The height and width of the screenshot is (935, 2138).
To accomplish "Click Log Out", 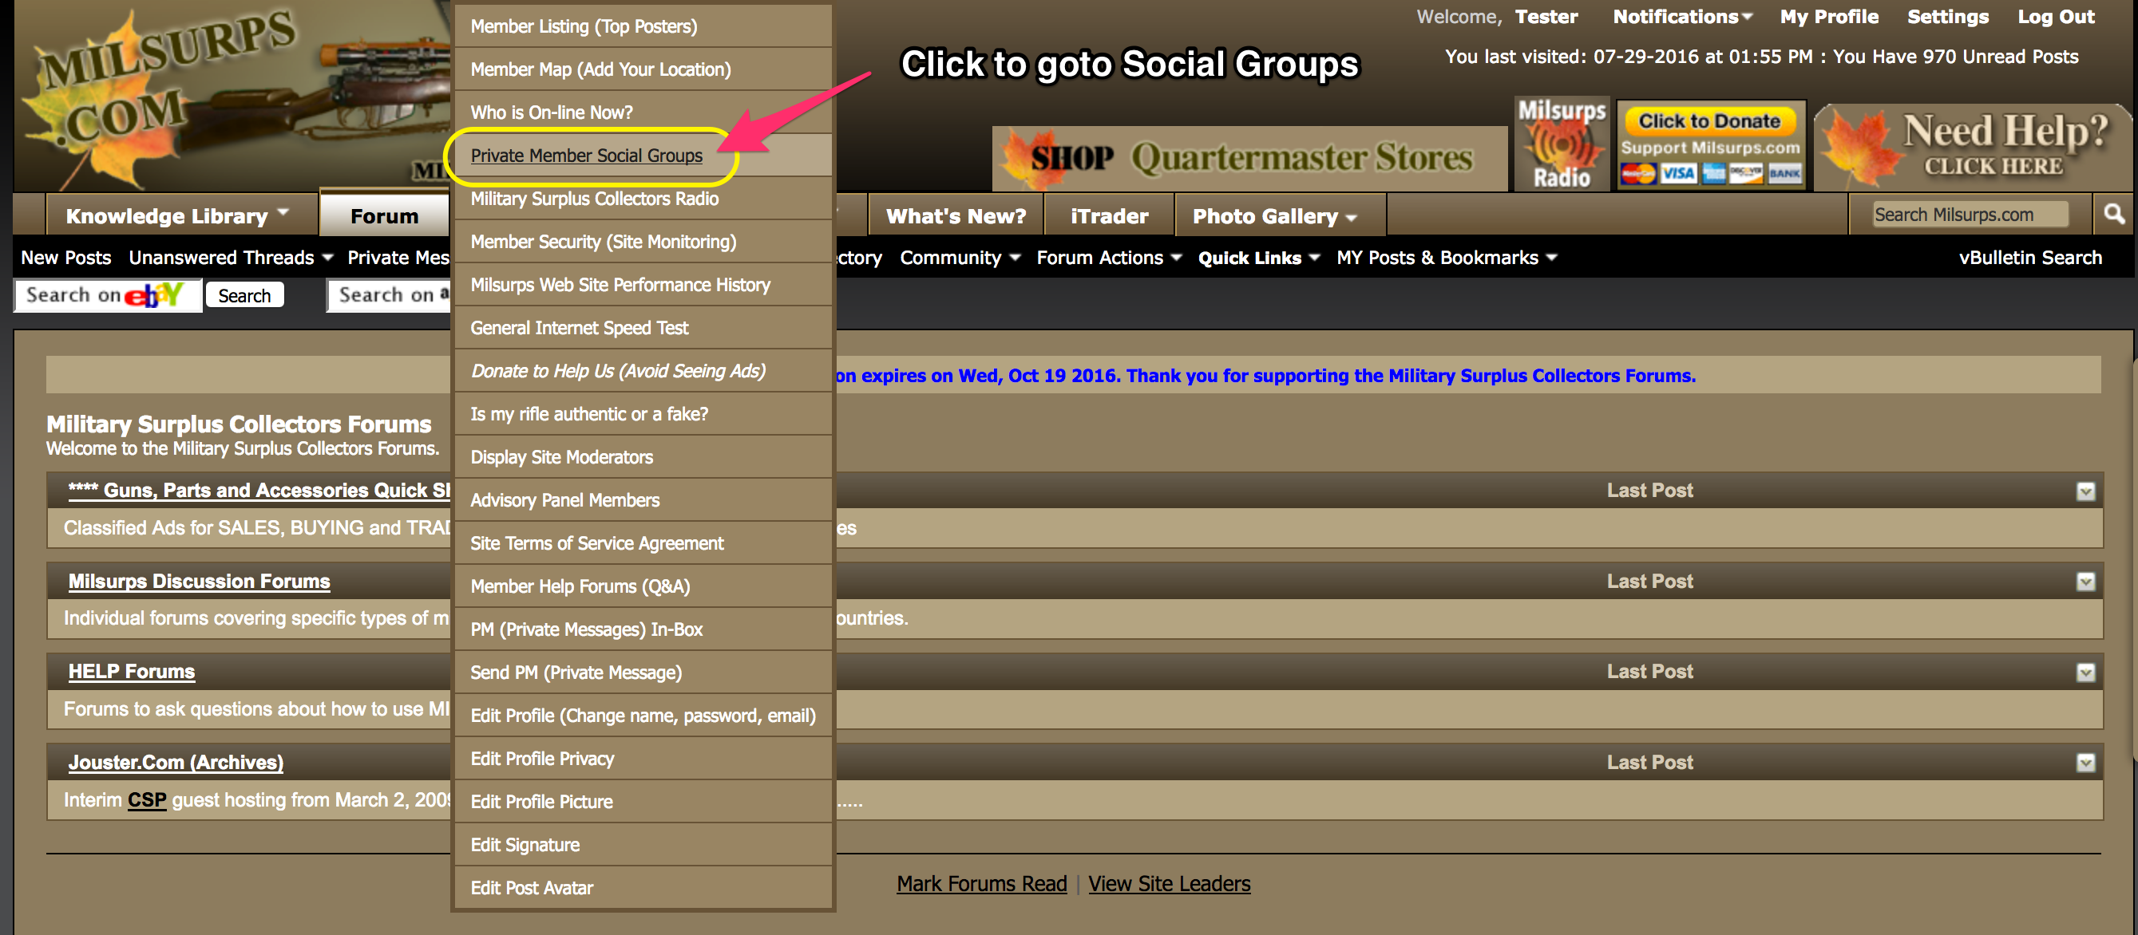I will (x=2056, y=17).
